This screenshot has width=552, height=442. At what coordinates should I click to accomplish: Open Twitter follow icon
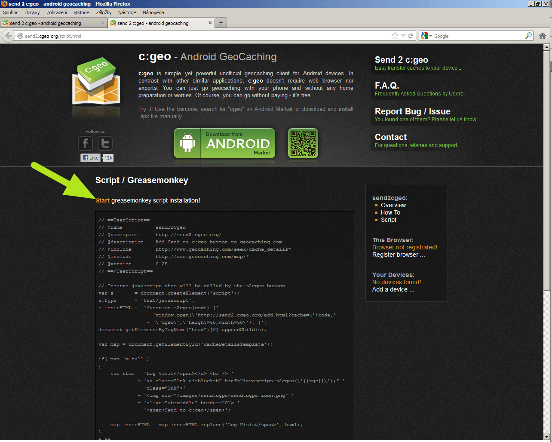[x=105, y=143]
